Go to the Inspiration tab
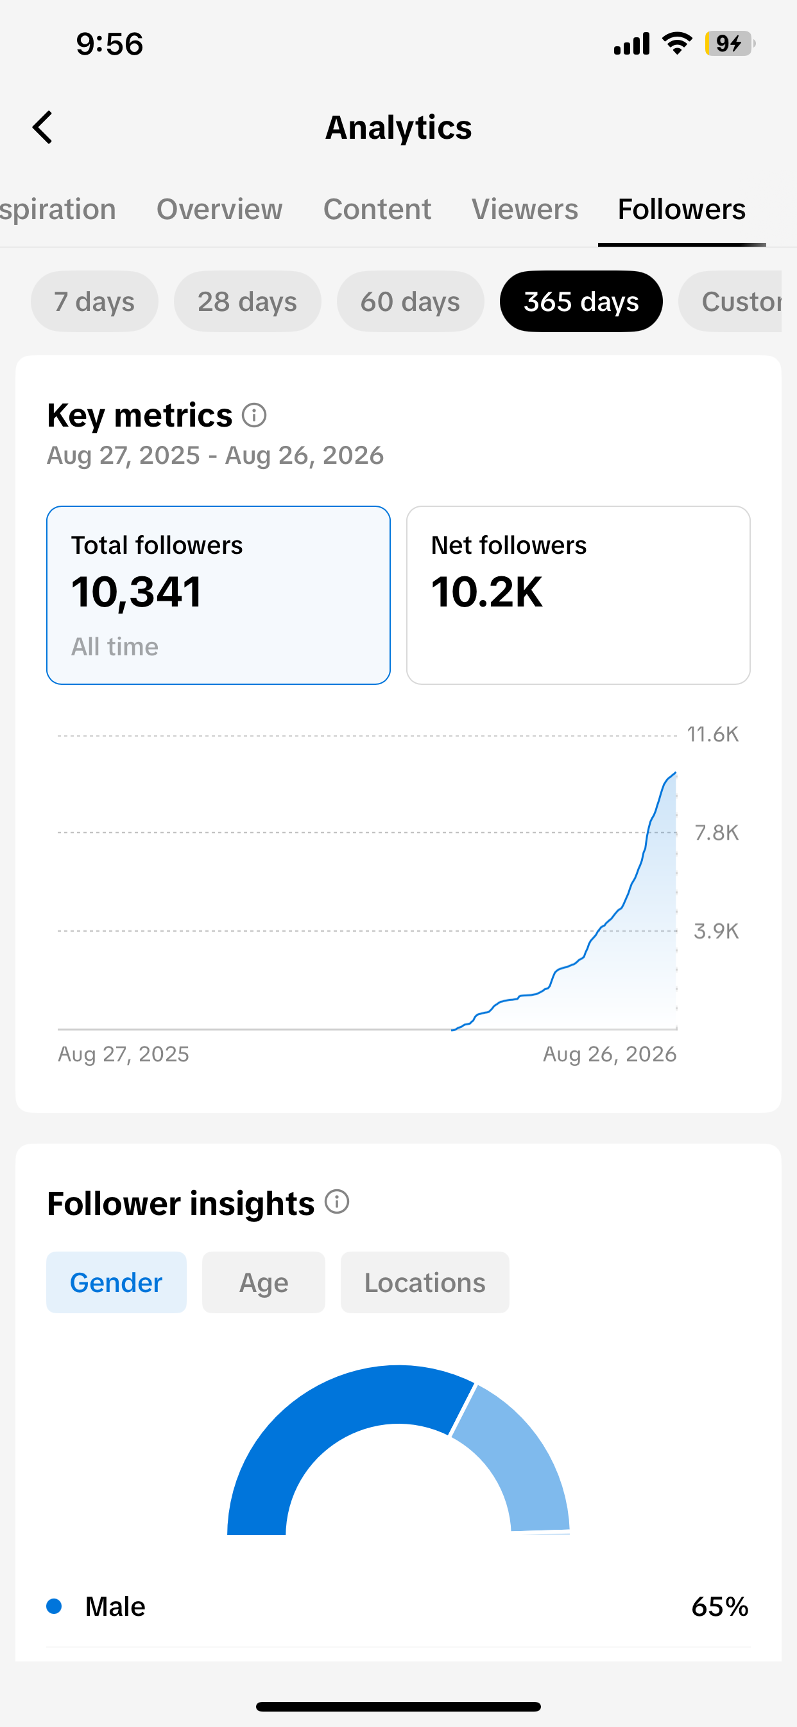This screenshot has width=797, height=1727. click(58, 209)
